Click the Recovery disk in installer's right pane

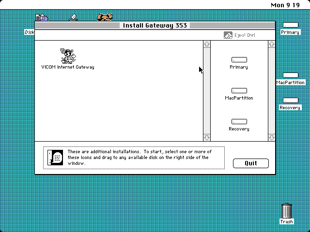[239, 121]
